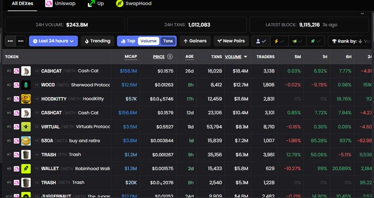Open the Last 24 hours dropdown
This screenshot has height=198, width=374.
click(x=53, y=41)
